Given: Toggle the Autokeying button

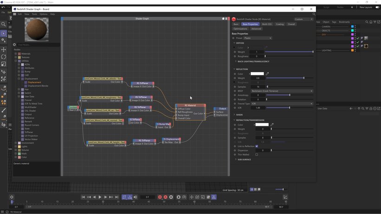Looking at the screenshot, I should pos(165,197).
